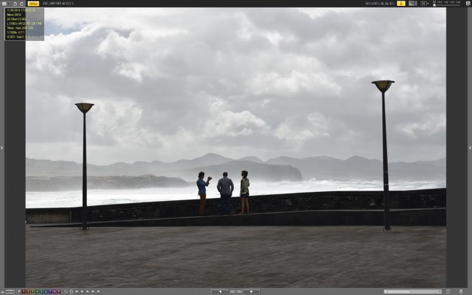The height and width of the screenshot is (295, 472).
Task: Expand the grid view dropdown arrow
Action: [428, 4]
